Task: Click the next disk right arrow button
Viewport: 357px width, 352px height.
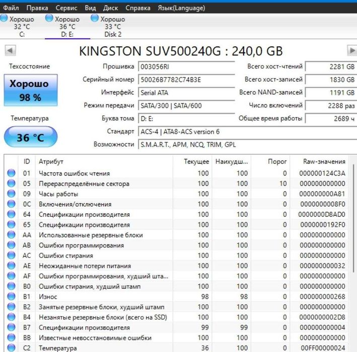Action: 352,51
